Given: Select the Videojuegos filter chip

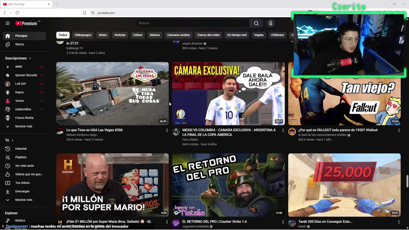Looking at the screenshot, I should [83, 35].
